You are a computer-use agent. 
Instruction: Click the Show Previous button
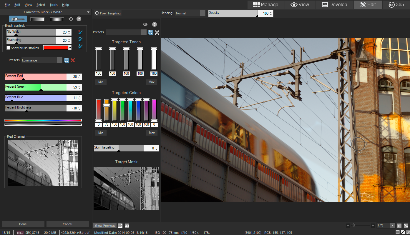[x=105, y=226]
